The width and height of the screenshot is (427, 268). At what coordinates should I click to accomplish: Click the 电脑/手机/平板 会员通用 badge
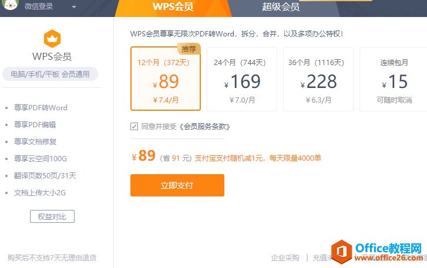click(x=50, y=74)
